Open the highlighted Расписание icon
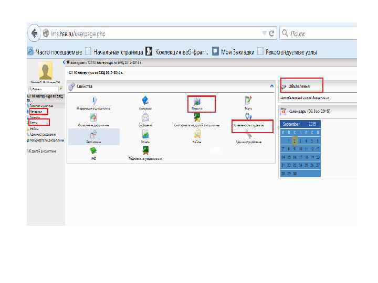378x283 pixels. (x=93, y=135)
